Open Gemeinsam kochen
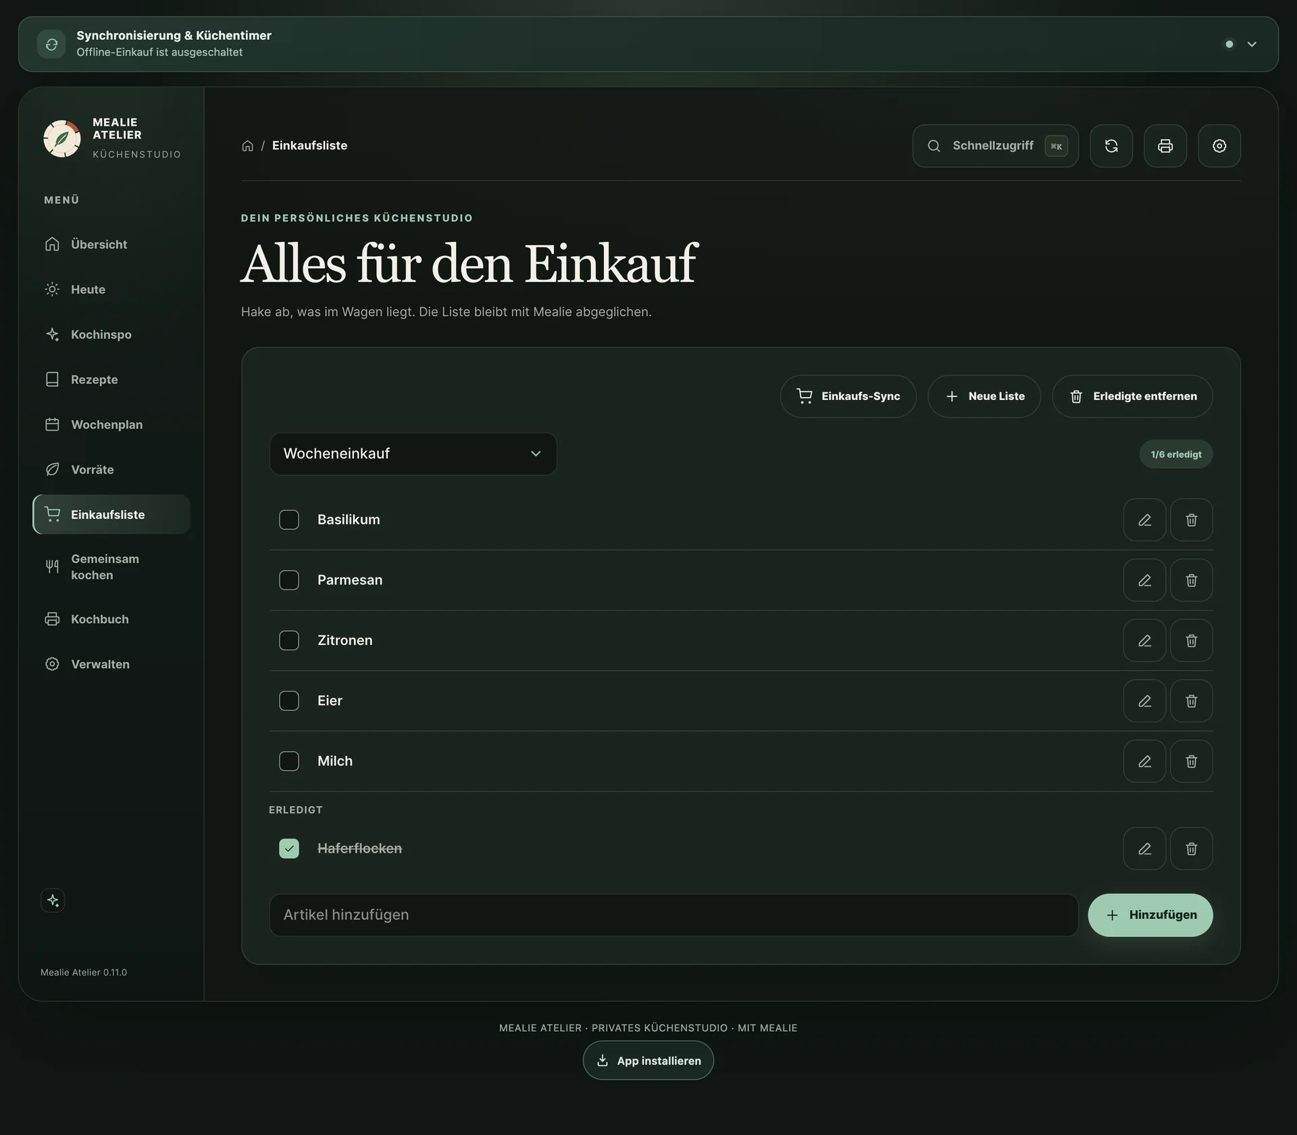The image size is (1297, 1135). (x=111, y=567)
